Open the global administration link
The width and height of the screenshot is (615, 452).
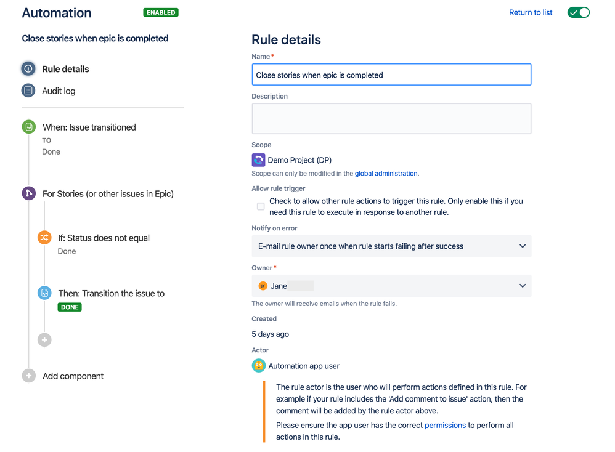(x=386, y=173)
